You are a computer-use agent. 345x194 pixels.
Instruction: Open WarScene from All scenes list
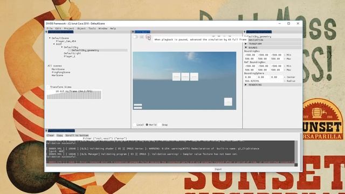58,75
